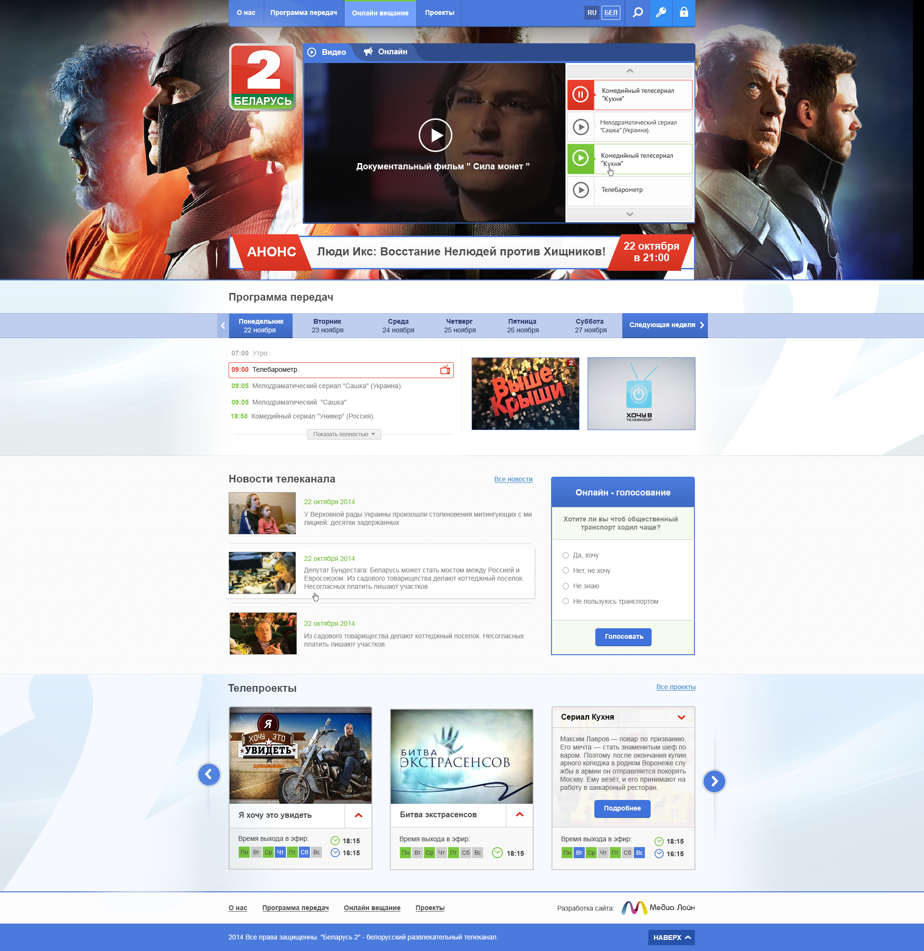Screen dimensions: 924x951
Task: Open footer link Программа передач
Action: tap(295, 908)
